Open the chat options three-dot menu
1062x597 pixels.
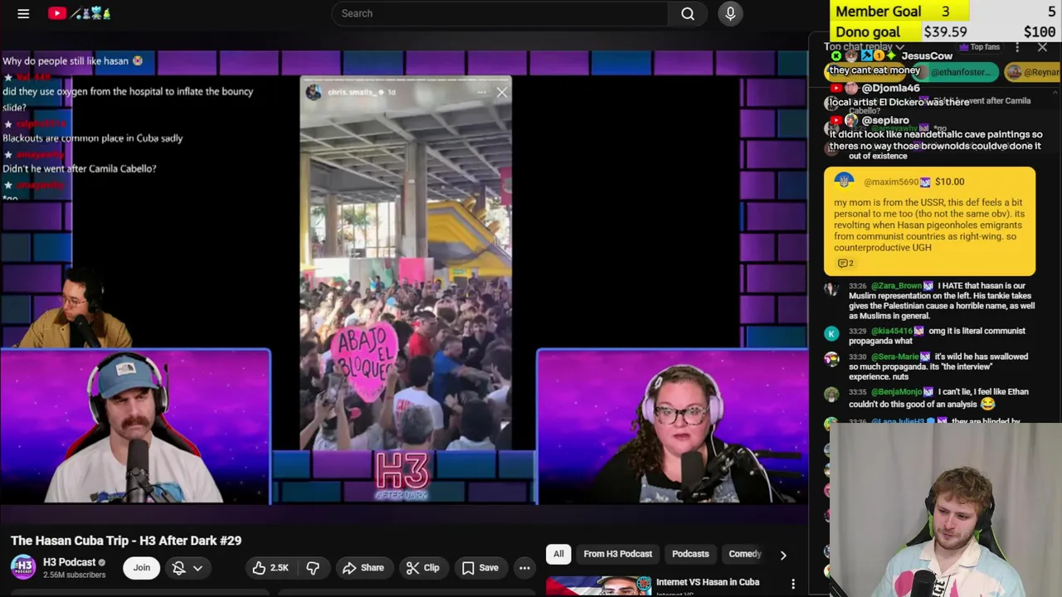[1017, 47]
